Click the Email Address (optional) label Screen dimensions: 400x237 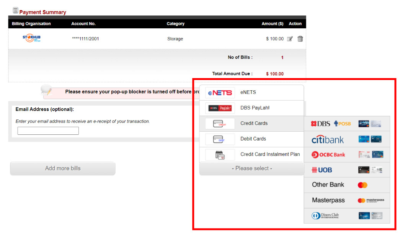point(45,110)
